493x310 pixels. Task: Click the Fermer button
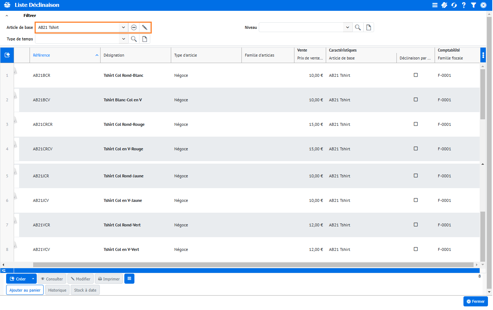click(x=475, y=301)
